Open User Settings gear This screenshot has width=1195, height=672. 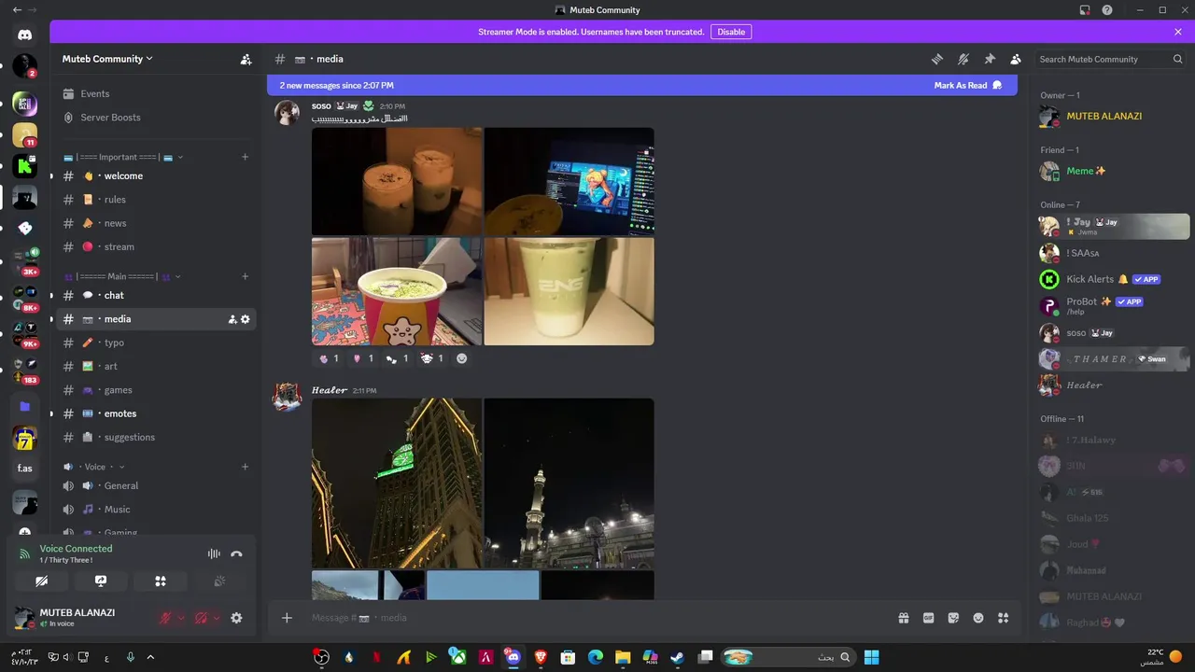tap(236, 618)
